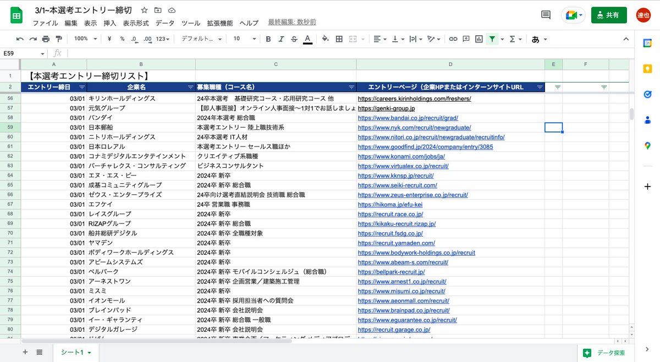The image size is (660, 362).
Task: Redo the last undone action
Action: [33, 39]
